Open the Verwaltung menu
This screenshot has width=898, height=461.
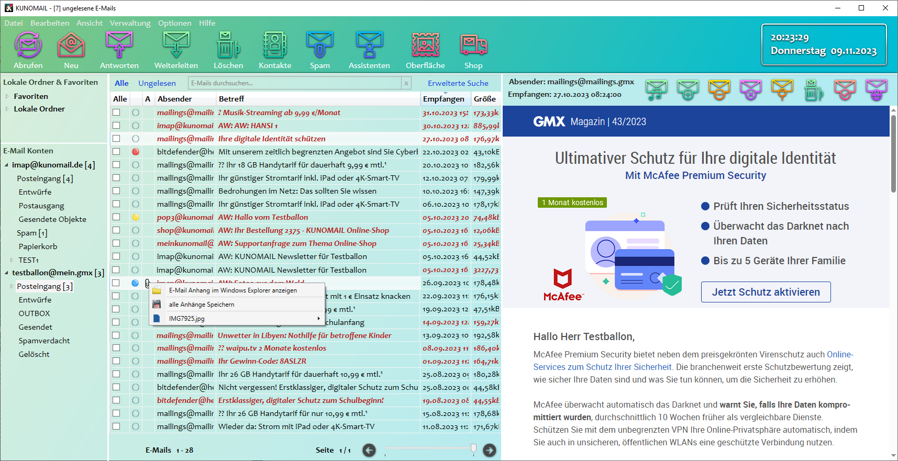click(x=130, y=23)
